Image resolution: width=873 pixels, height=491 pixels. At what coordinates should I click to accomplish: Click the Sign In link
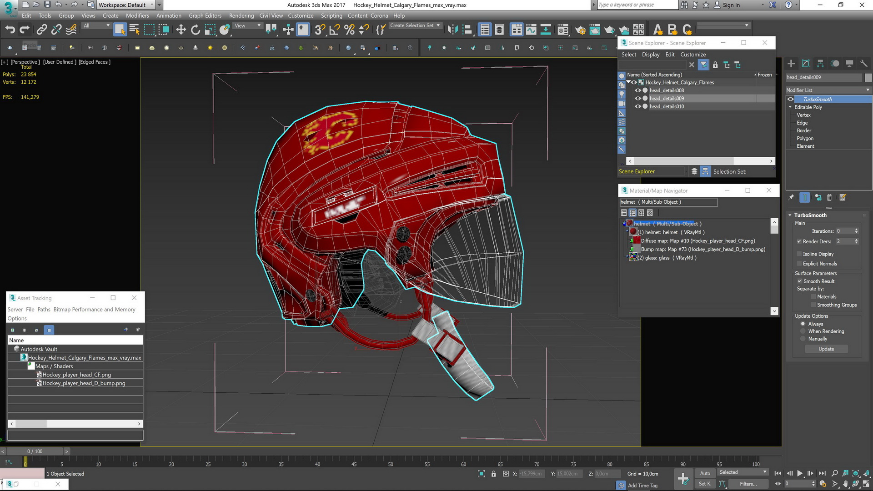click(731, 5)
